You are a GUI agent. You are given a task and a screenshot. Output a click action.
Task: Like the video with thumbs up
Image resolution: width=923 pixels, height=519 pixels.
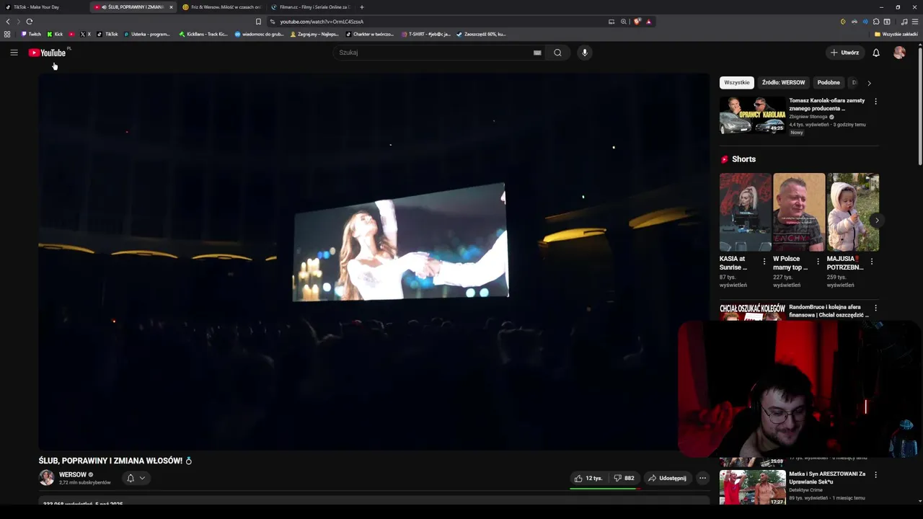click(x=588, y=478)
